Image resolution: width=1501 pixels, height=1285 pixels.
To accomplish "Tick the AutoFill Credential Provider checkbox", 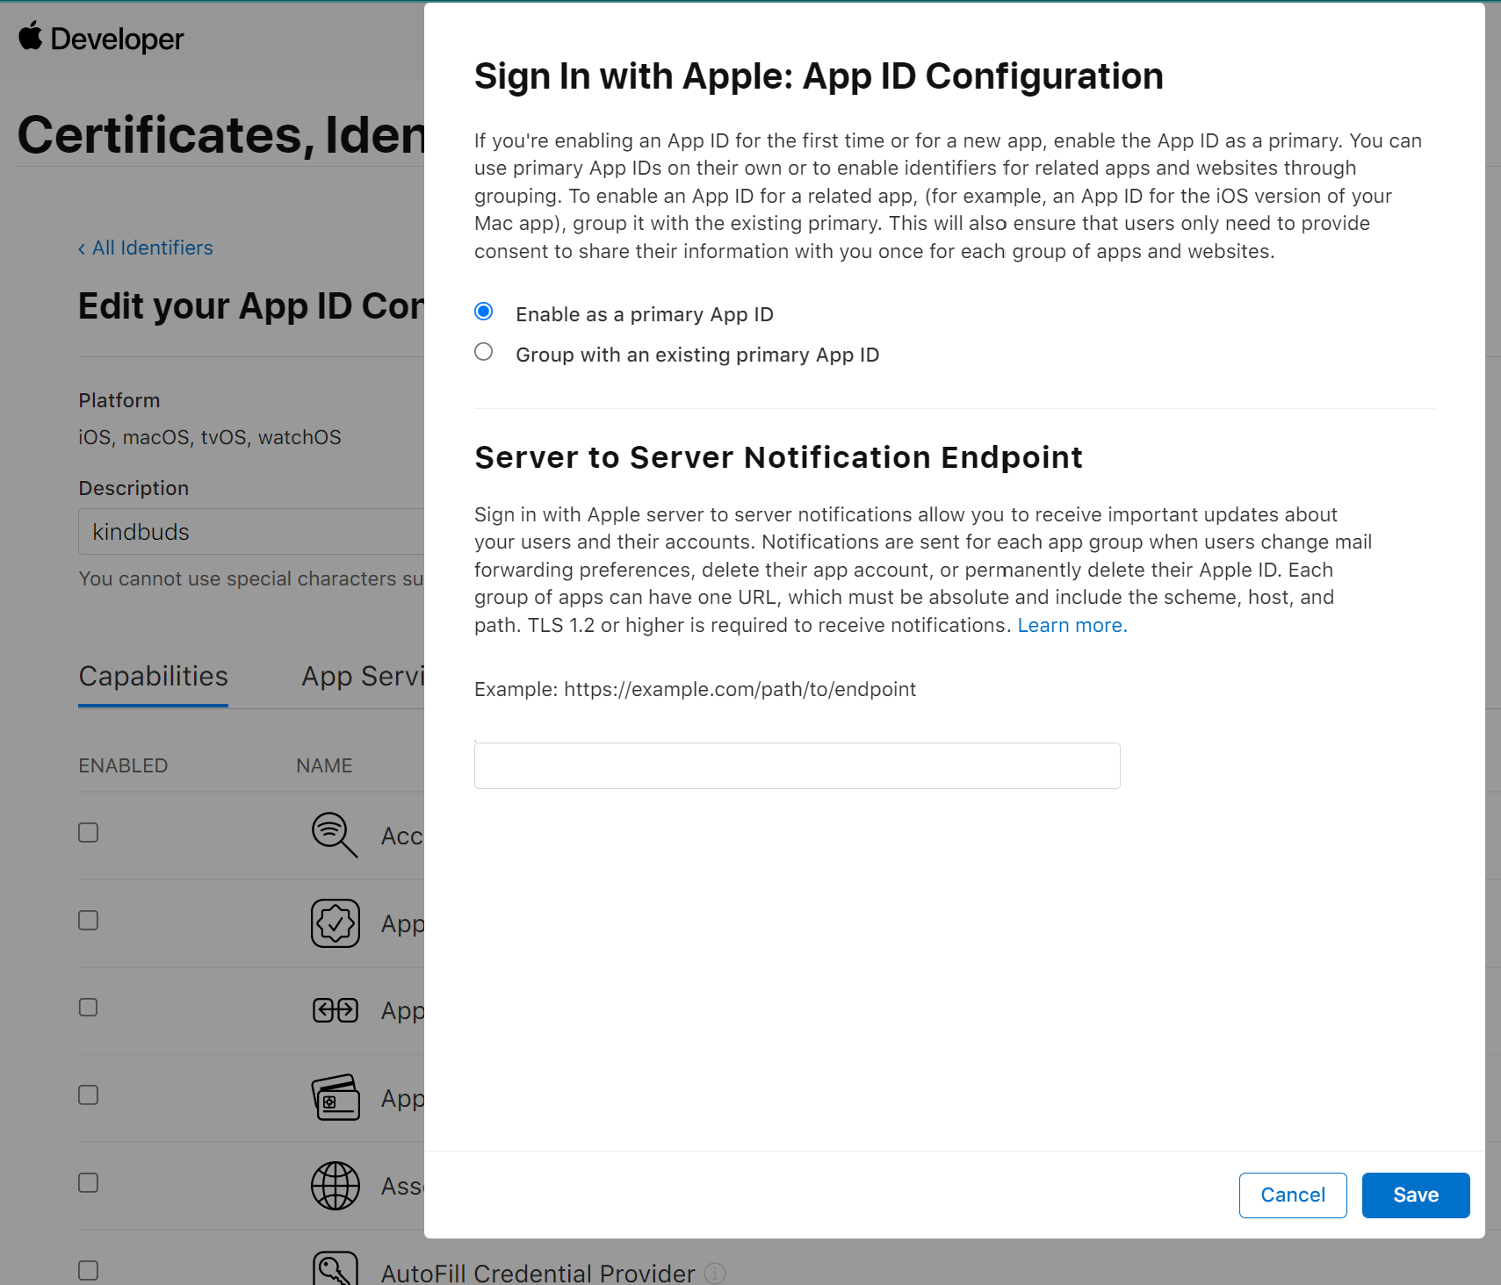I will click(x=88, y=1270).
